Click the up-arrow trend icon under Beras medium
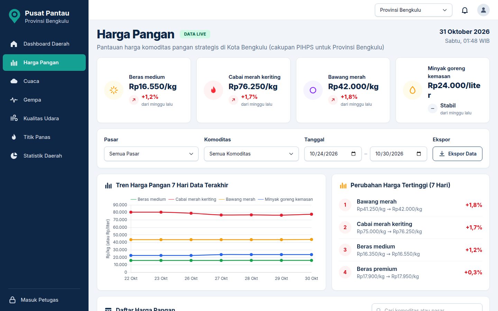Image resolution: width=498 pixels, height=311 pixels. 134,100
